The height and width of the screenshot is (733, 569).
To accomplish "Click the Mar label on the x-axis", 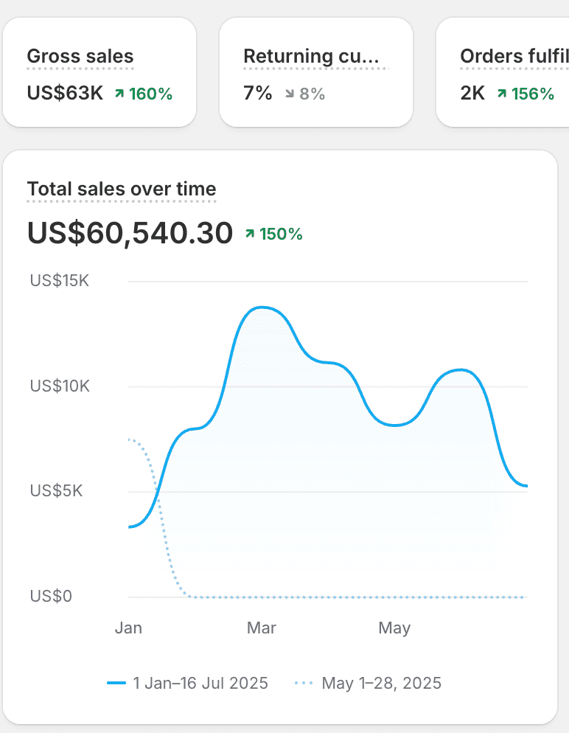I will click(262, 628).
